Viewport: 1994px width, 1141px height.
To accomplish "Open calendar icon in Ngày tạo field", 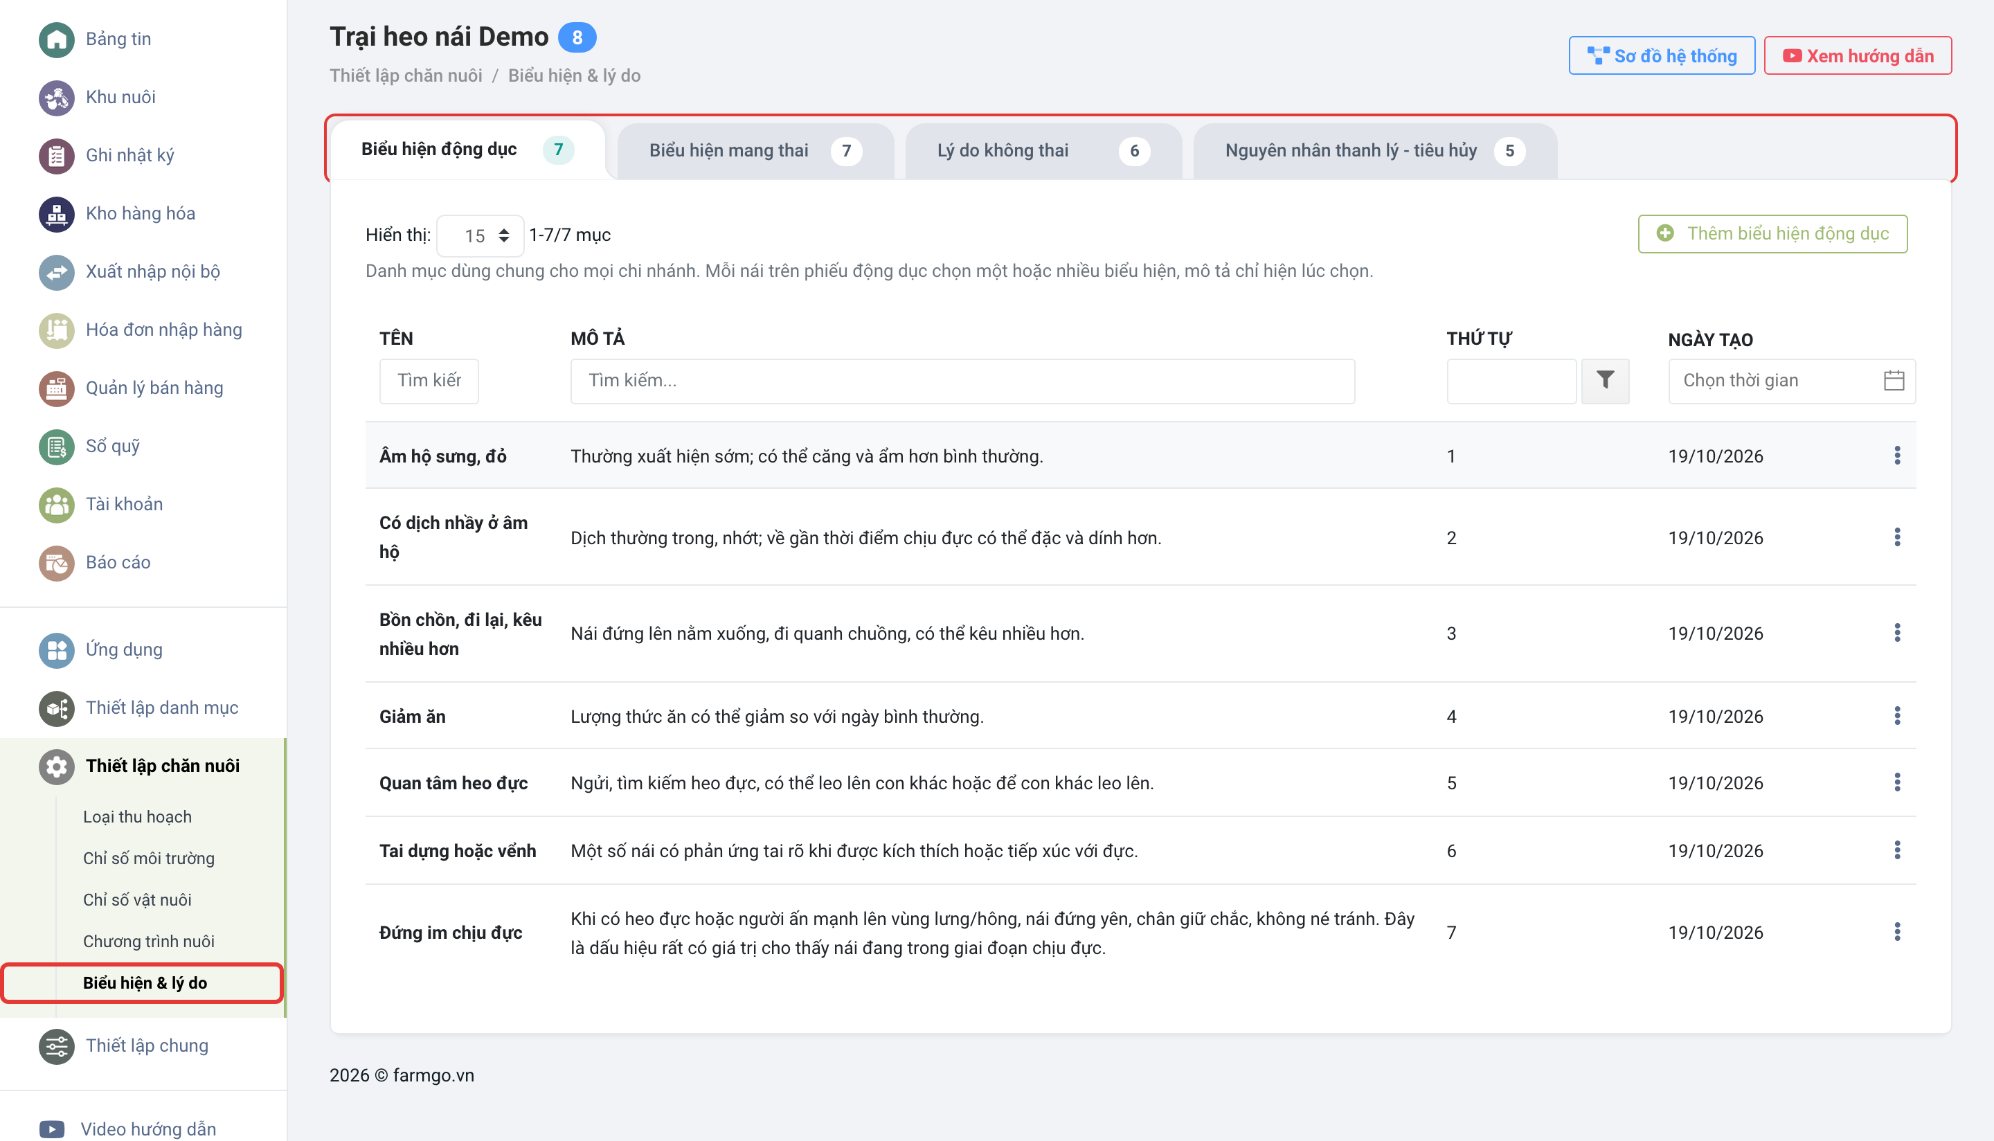I will coord(1894,381).
